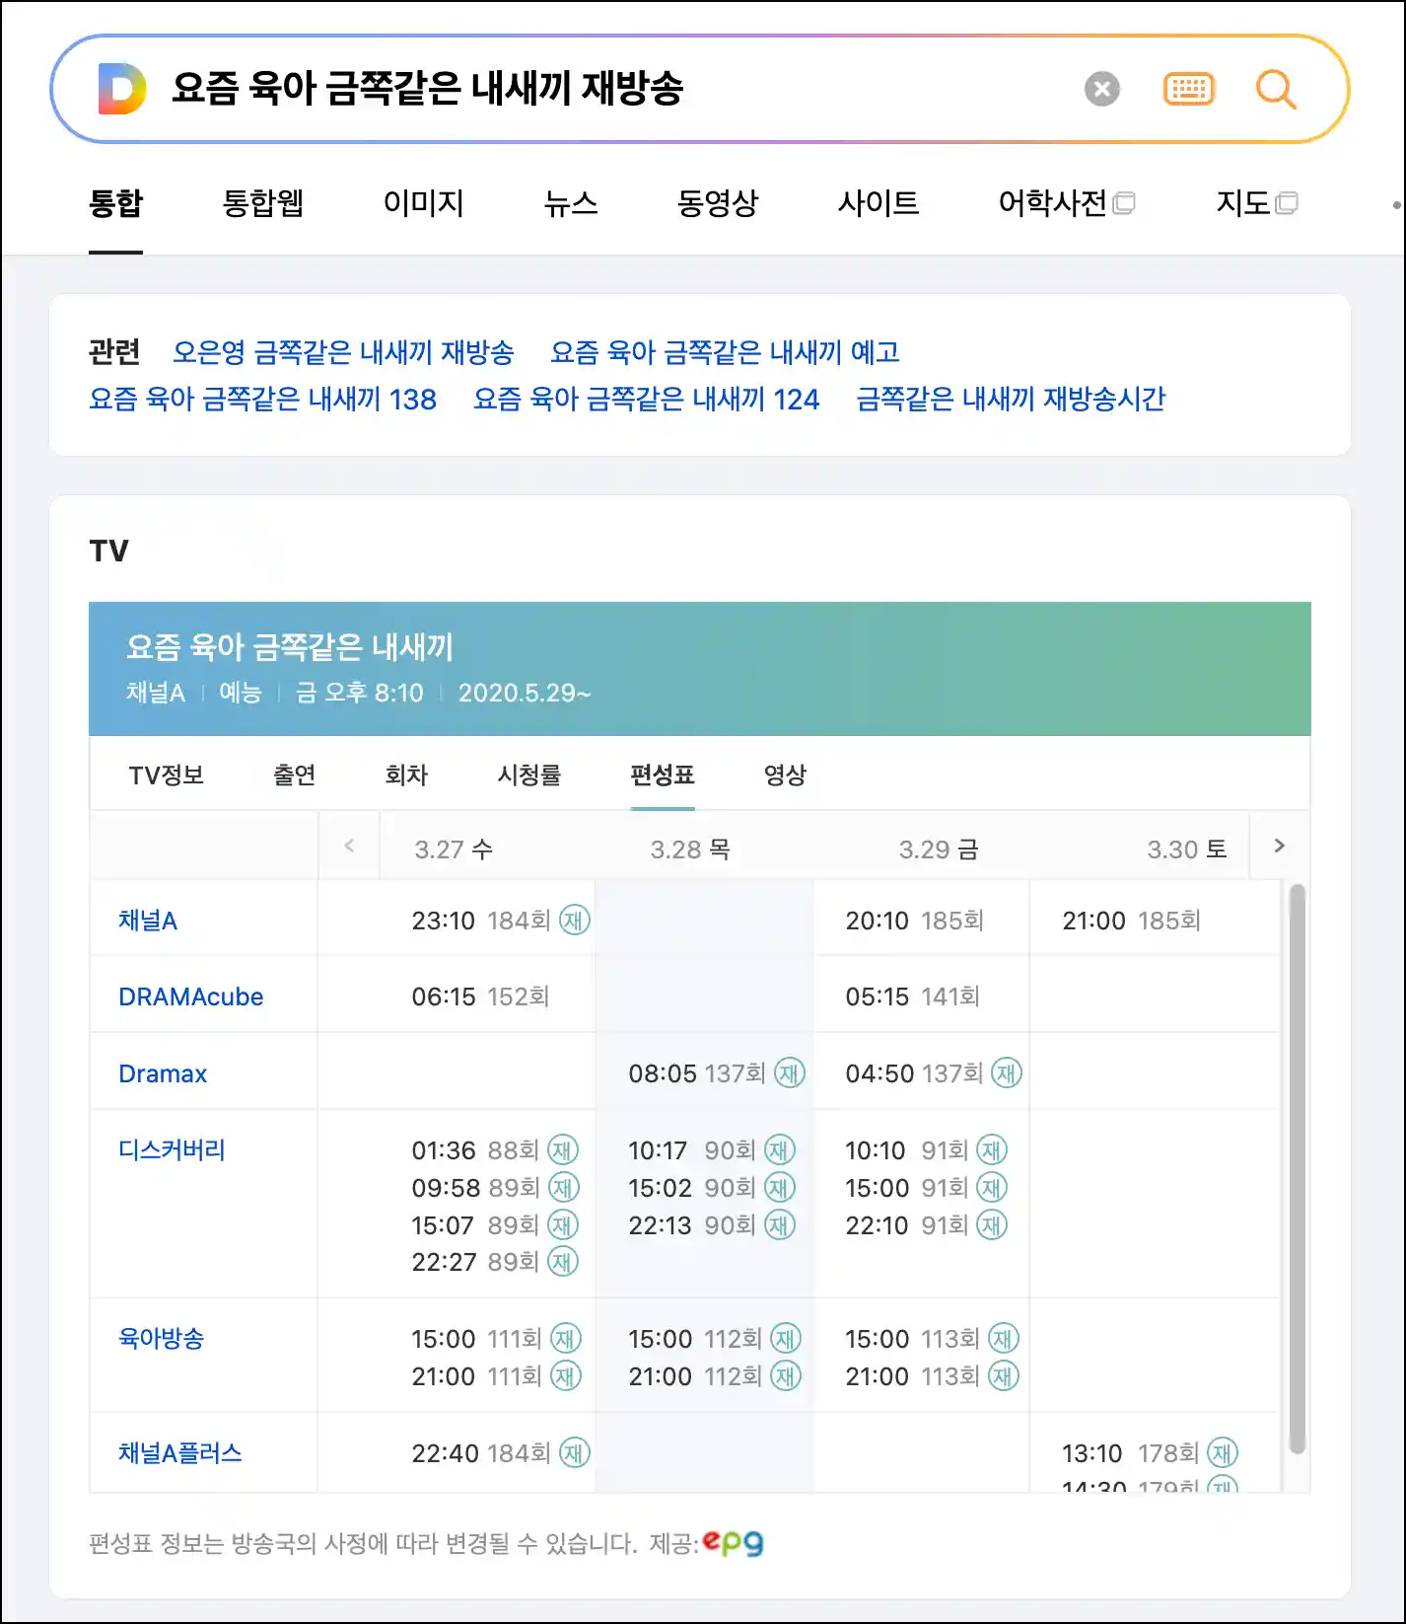Click 재 badge beside 08:05 137회
1406x1624 pixels.
pyautogui.click(x=790, y=1073)
